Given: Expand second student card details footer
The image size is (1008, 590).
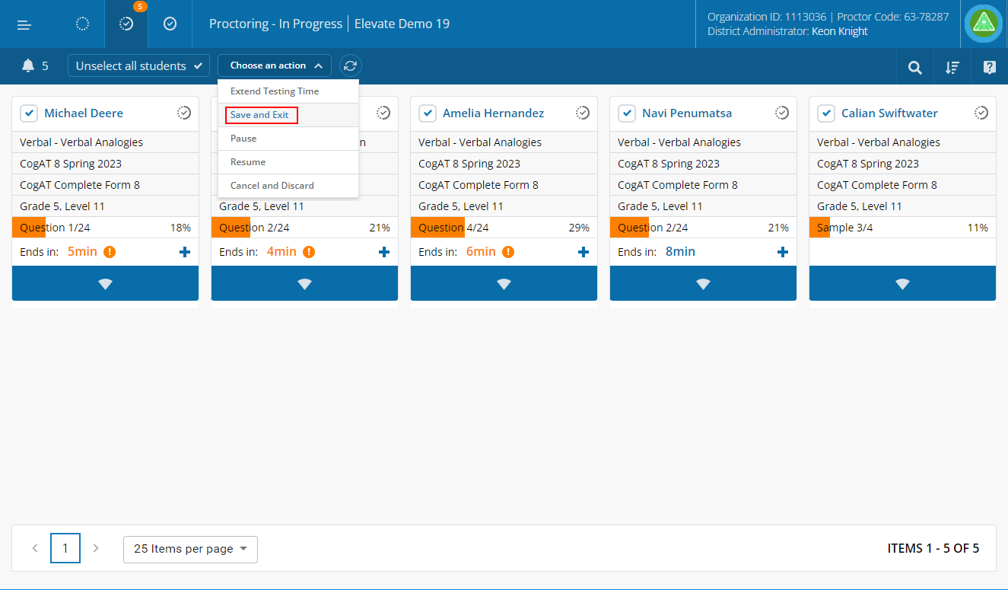Looking at the screenshot, I should click(305, 283).
